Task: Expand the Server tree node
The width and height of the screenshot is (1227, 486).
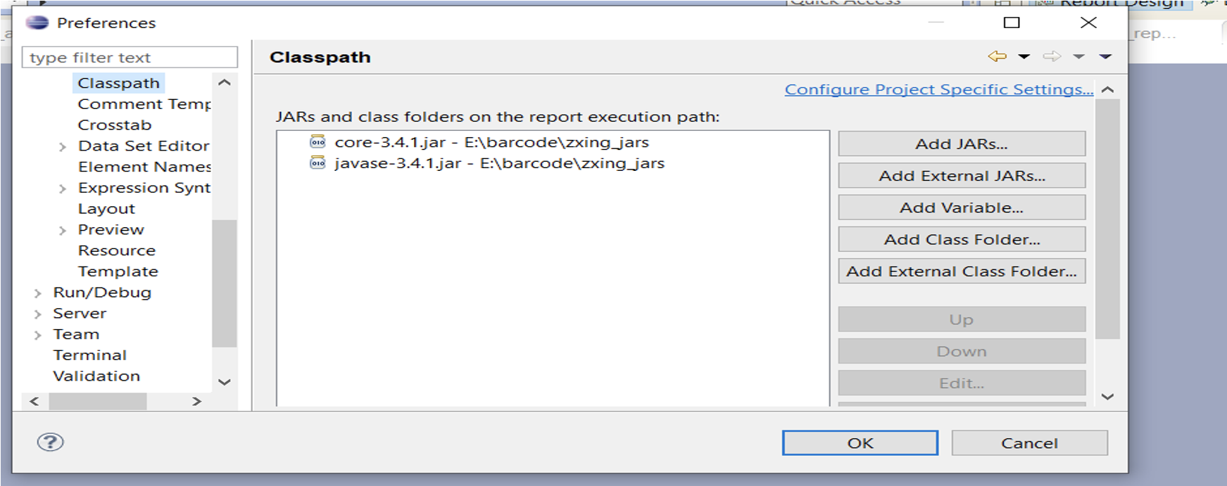Action: [38, 314]
